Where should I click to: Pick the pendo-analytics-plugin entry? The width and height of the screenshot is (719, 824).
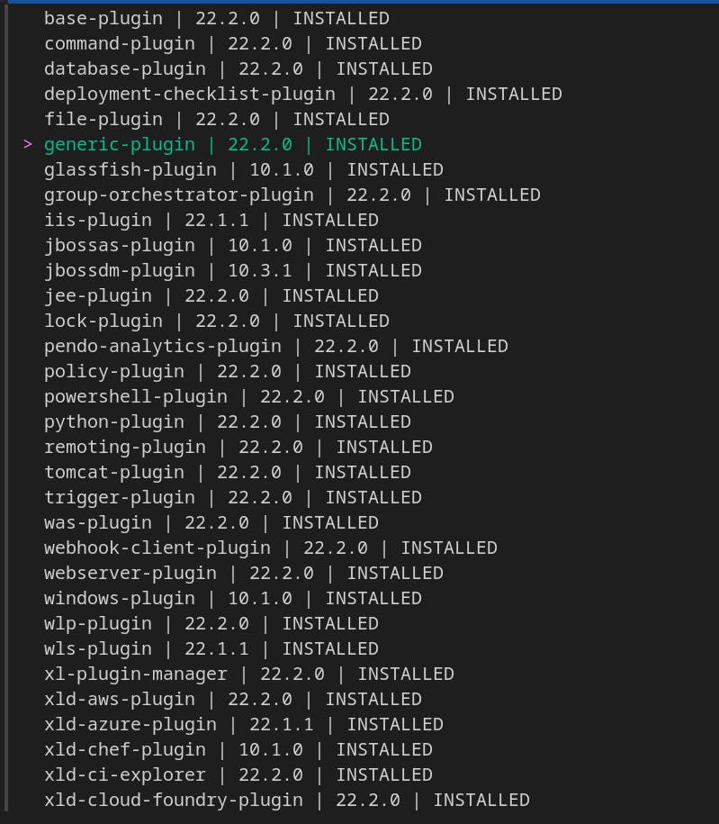coord(275,346)
